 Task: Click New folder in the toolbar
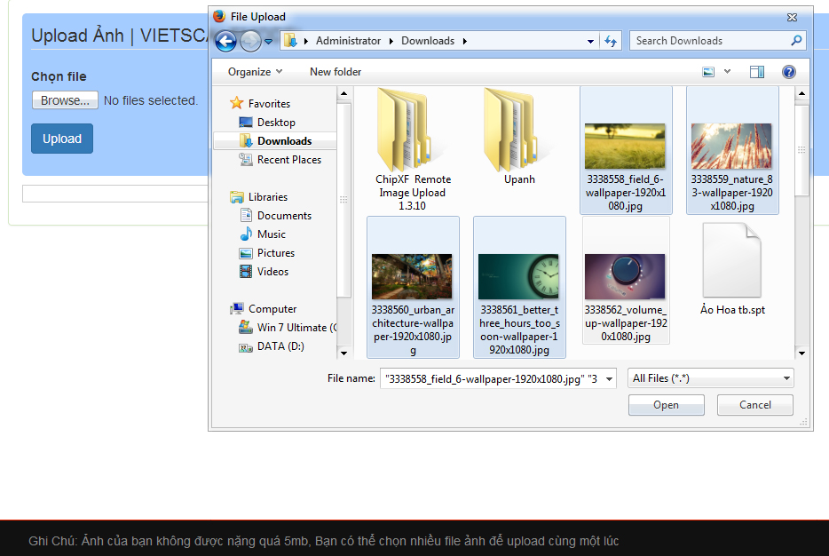336,72
